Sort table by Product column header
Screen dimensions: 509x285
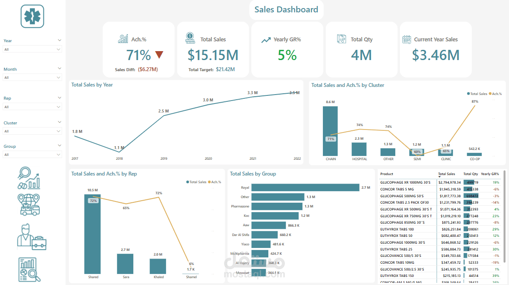(x=387, y=174)
